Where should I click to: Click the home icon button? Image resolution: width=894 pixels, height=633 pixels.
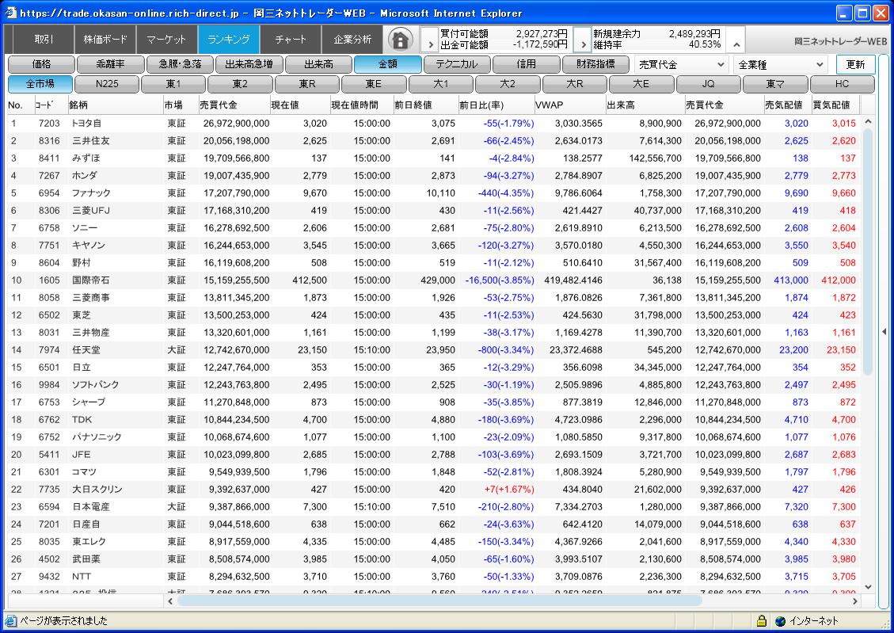coord(401,39)
